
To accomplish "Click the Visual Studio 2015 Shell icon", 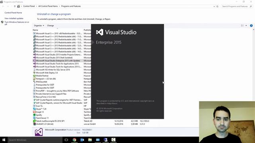I will pos(34,58).
